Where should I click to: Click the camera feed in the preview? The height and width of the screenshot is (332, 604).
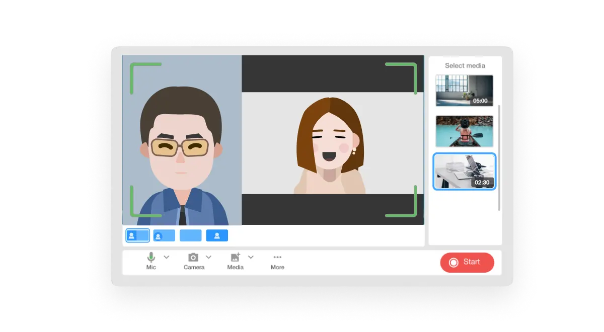[181, 141]
